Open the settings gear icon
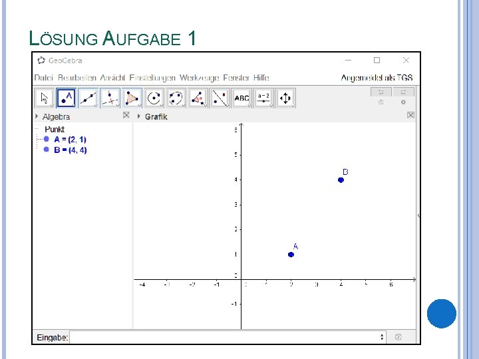This screenshot has height=359, width=479. (403, 102)
